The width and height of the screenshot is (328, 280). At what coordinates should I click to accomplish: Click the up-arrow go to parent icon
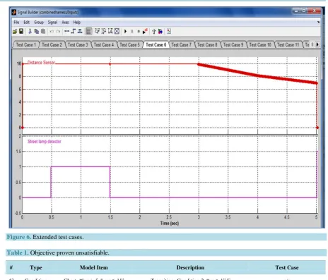154,31
